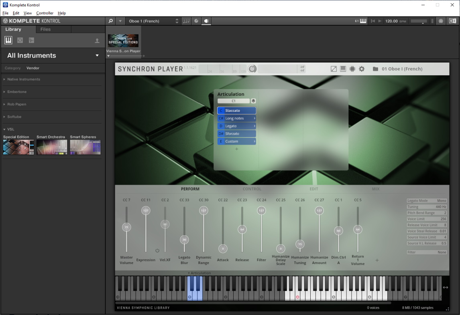Select the Legato articulation
Image resolution: width=460 pixels, height=315 pixels.
[237, 126]
